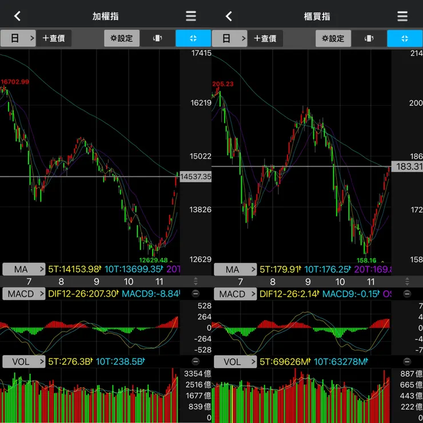Open 設定 settings in 加權指 panel
The width and height of the screenshot is (423, 423).
click(x=122, y=38)
